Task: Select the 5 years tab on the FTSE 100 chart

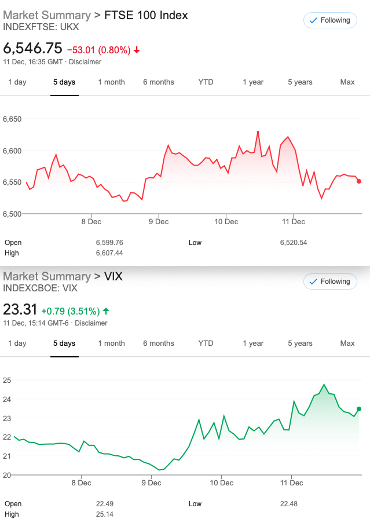Action: click(300, 82)
